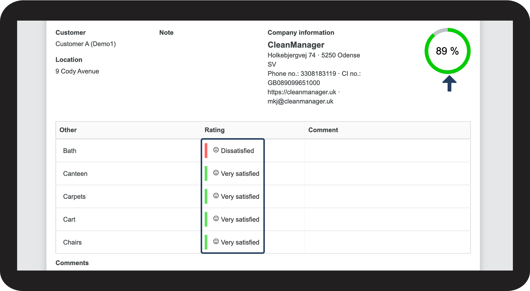Click the mkj@cleanmanager.uk email address

pos(300,101)
